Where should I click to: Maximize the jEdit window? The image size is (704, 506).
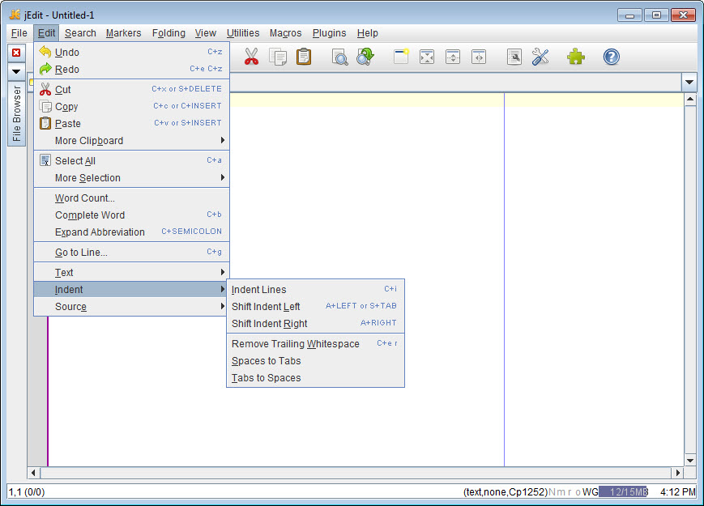[x=656, y=15]
